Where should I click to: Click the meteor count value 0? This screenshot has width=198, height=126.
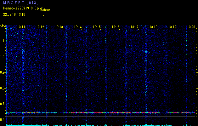(x=43, y=14)
